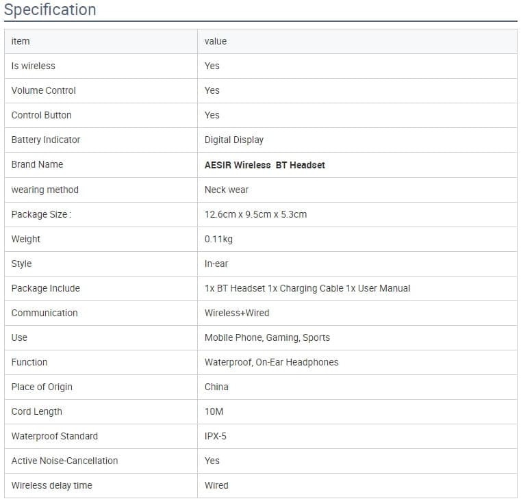
Task: Select the 'Neck wear' value cell
Action: coord(226,190)
